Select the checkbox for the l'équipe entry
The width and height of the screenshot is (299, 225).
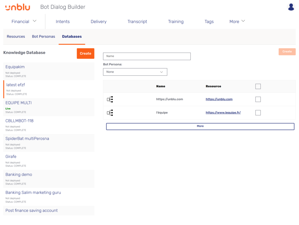tap(258, 112)
